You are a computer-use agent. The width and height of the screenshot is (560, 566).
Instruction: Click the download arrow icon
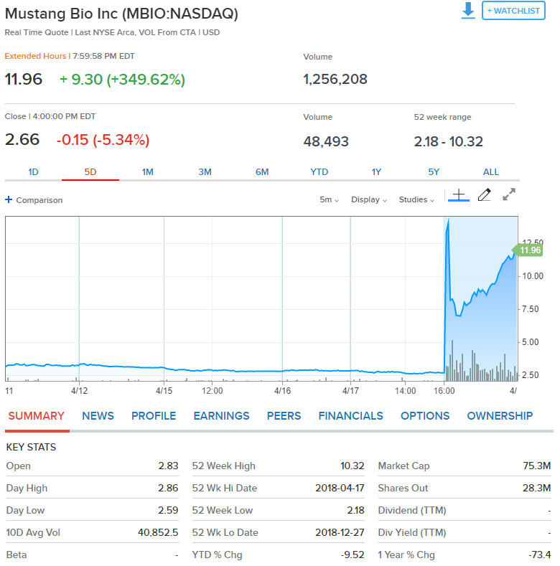[468, 11]
